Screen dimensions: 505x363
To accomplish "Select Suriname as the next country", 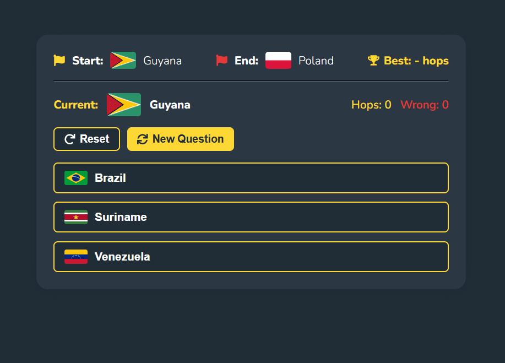I will [251, 217].
